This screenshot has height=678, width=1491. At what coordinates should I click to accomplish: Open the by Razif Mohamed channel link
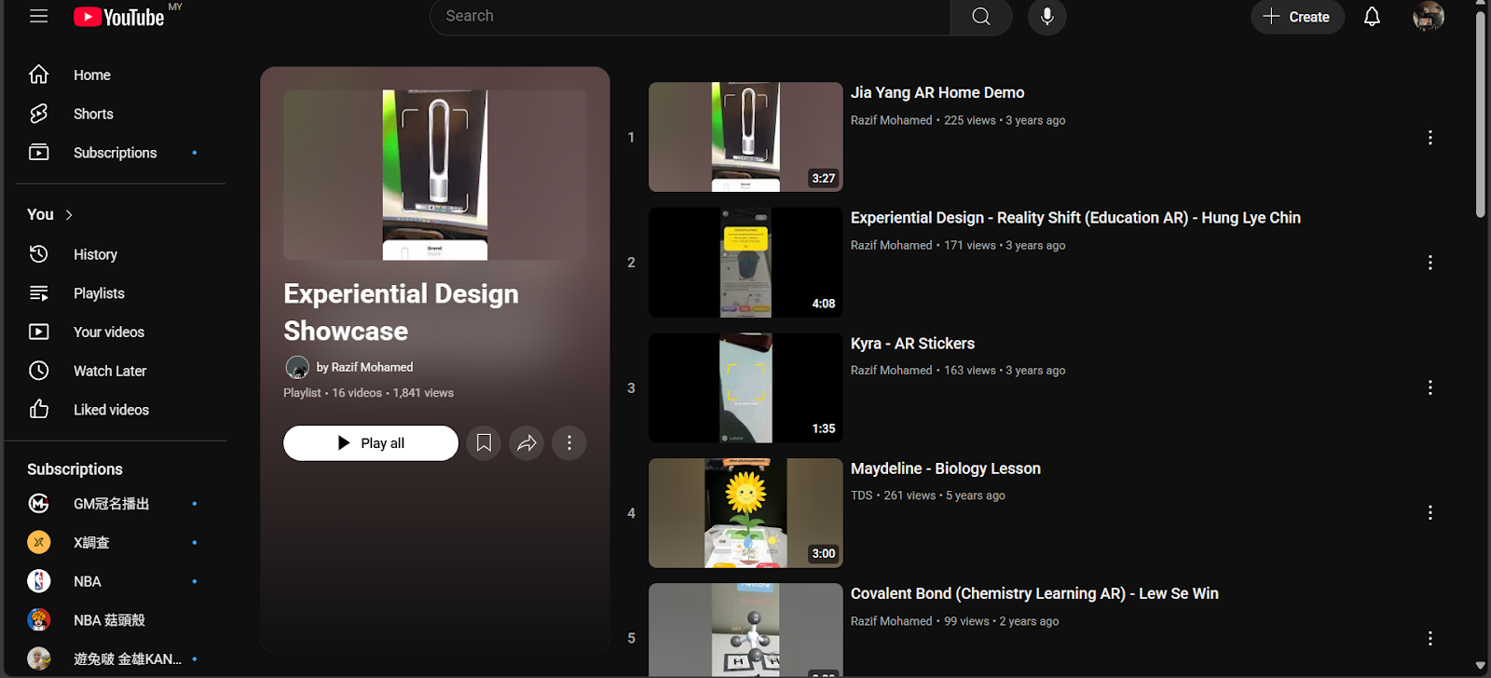point(364,367)
